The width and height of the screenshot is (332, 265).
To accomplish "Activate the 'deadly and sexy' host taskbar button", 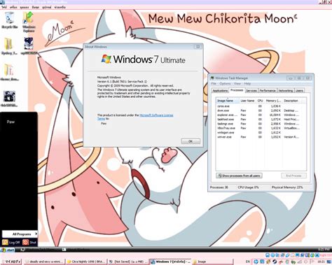I will coord(44,262).
